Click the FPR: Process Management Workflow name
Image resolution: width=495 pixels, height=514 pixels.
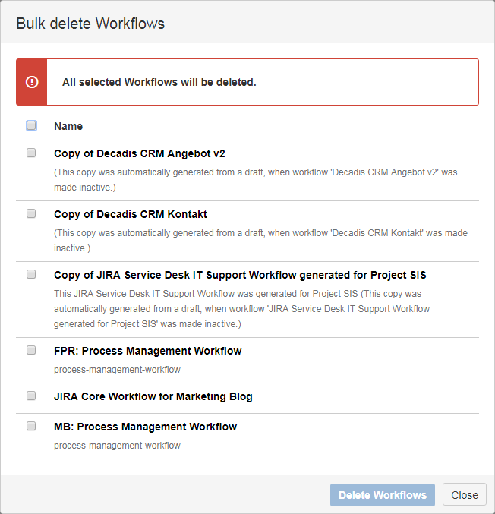point(148,351)
